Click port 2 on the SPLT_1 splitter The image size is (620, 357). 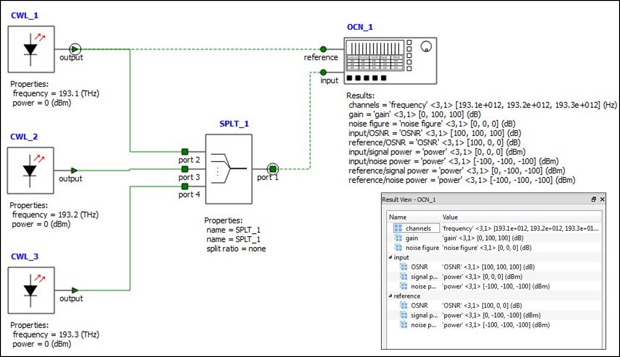point(185,151)
